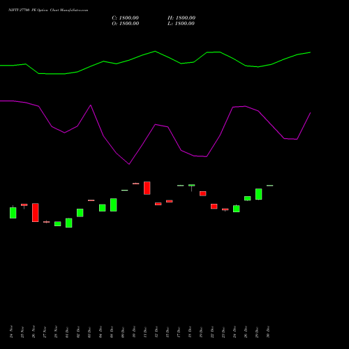Click the 27 Nov date label

pos(45,332)
